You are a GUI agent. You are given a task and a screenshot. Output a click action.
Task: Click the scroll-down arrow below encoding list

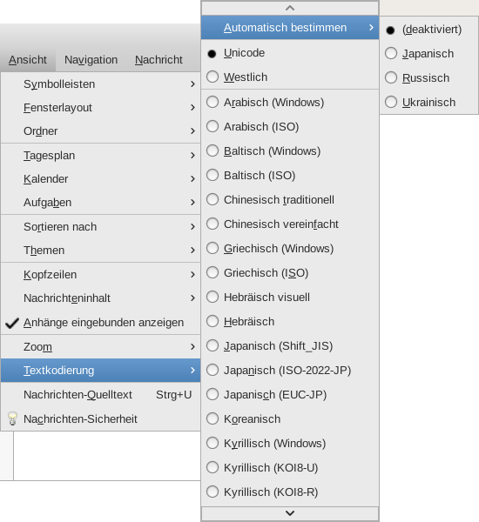[x=290, y=513]
